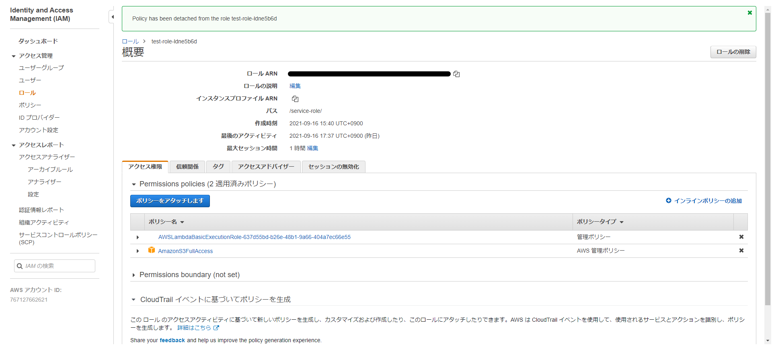Click the search magnifier in IAM search

click(x=20, y=266)
